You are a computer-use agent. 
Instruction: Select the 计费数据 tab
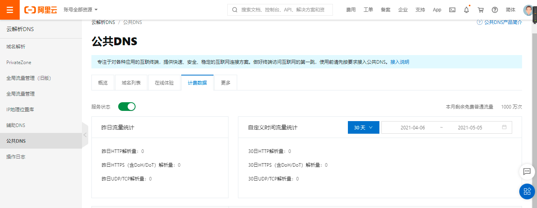click(197, 83)
